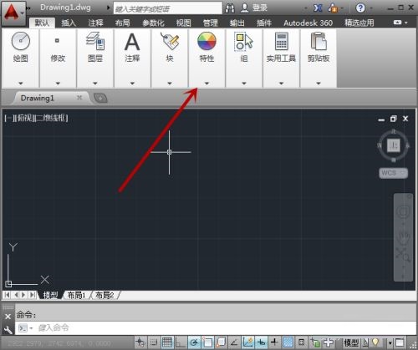Open the 视图 ribbon tab
This screenshot has width=418, height=350.
point(183,23)
